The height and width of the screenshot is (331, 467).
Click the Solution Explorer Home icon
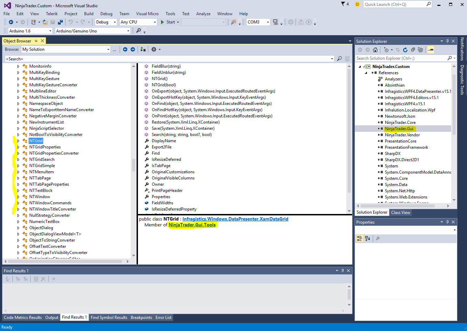(x=375, y=50)
